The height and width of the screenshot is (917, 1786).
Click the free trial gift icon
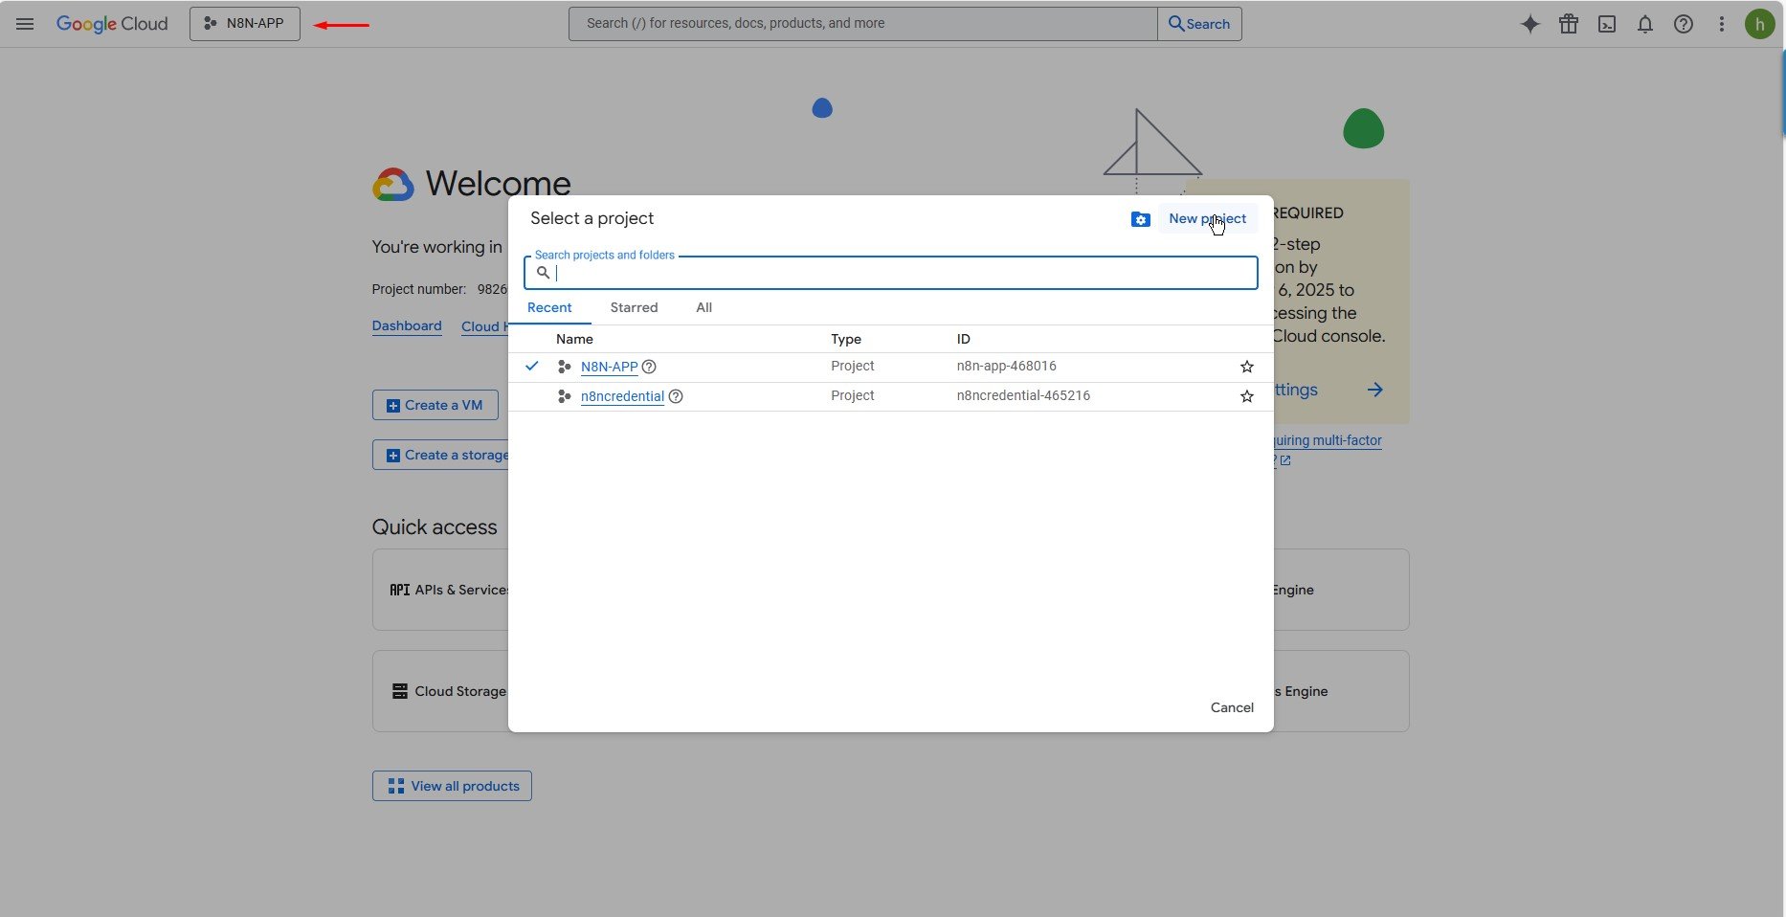point(1568,23)
